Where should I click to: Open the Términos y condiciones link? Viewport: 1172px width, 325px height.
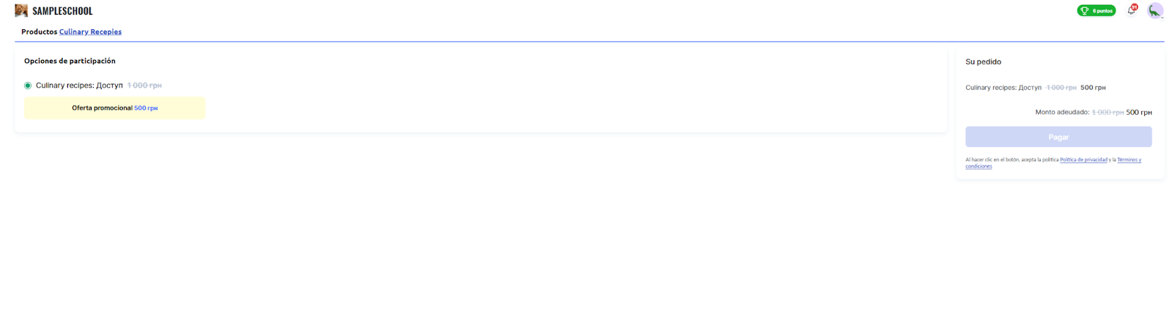(x=1128, y=160)
